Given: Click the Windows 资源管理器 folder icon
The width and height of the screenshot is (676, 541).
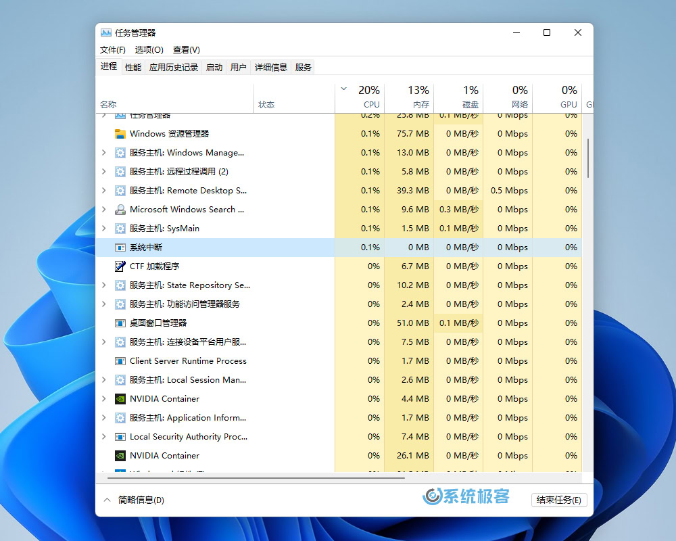Looking at the screenshot, I should pos(120,134).
